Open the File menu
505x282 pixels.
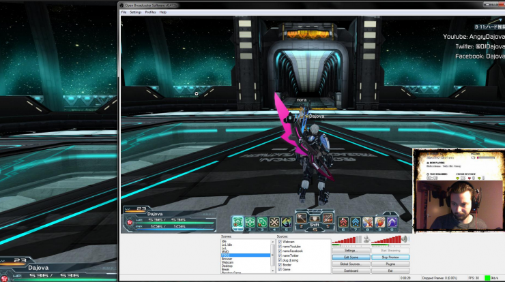(x=124, y=12)
